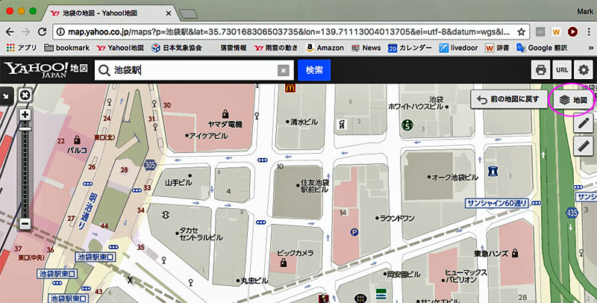
Task: Click the サンシャイン60通り street label
Action: click(497, 203)
